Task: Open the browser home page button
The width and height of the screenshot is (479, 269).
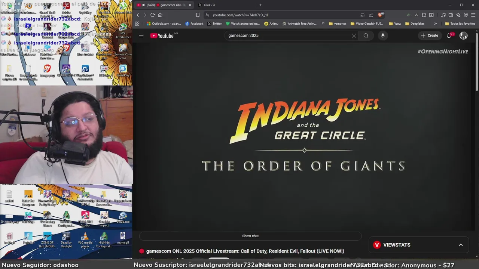Action: 160,15
